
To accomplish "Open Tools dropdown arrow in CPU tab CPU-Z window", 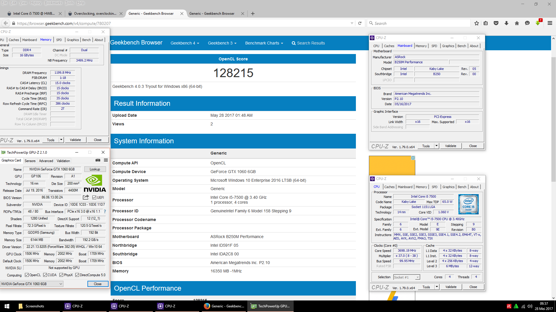I will (x=437, y=287).
